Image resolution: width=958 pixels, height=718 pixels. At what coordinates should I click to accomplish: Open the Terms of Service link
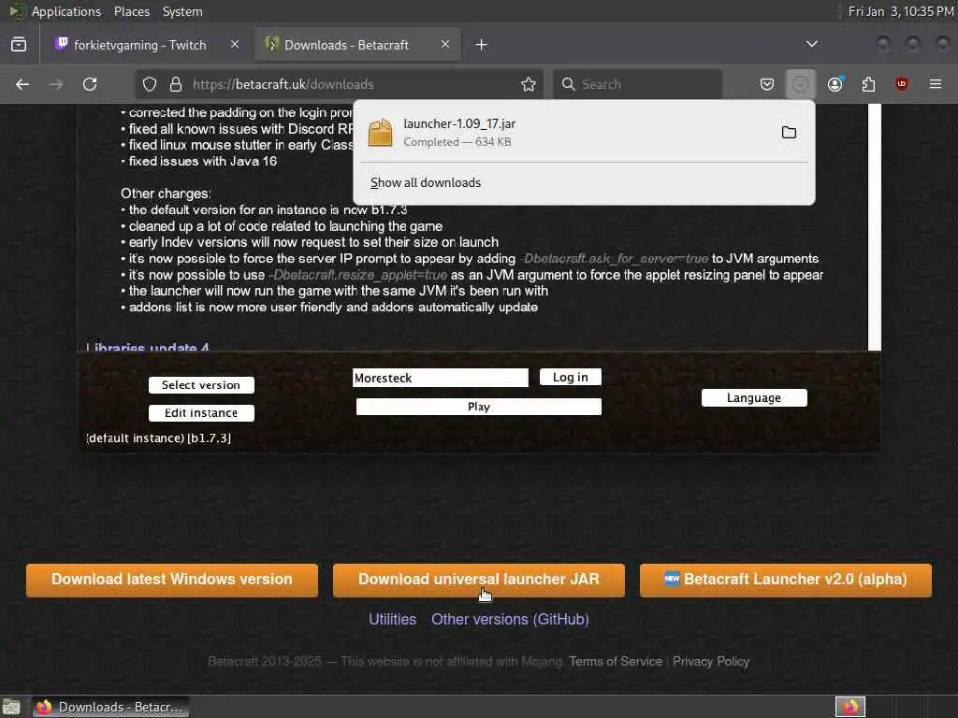(x=616, y=661)
